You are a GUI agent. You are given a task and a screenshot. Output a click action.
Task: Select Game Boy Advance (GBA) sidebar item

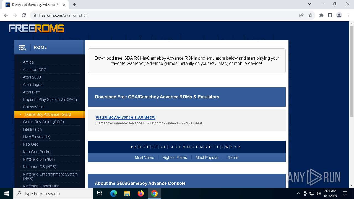50,114
